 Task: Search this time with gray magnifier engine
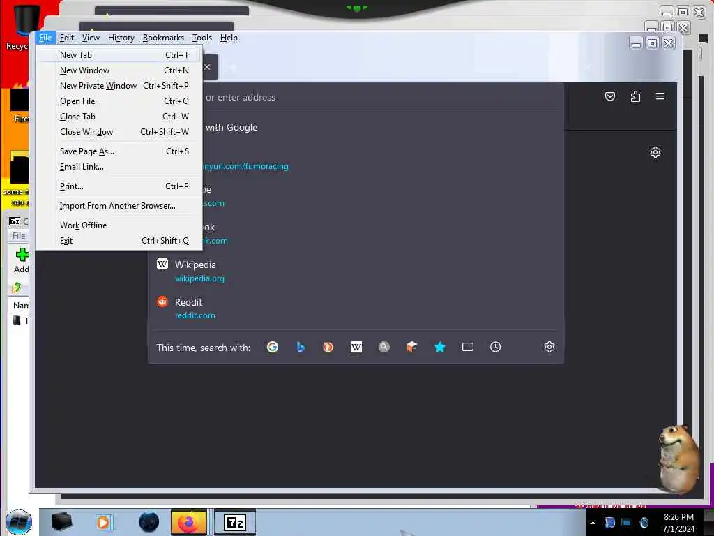(x=384, y=348)
